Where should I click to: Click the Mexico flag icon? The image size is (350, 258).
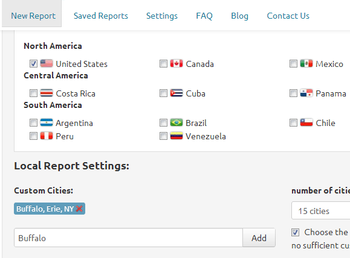[x=306, y=64]
